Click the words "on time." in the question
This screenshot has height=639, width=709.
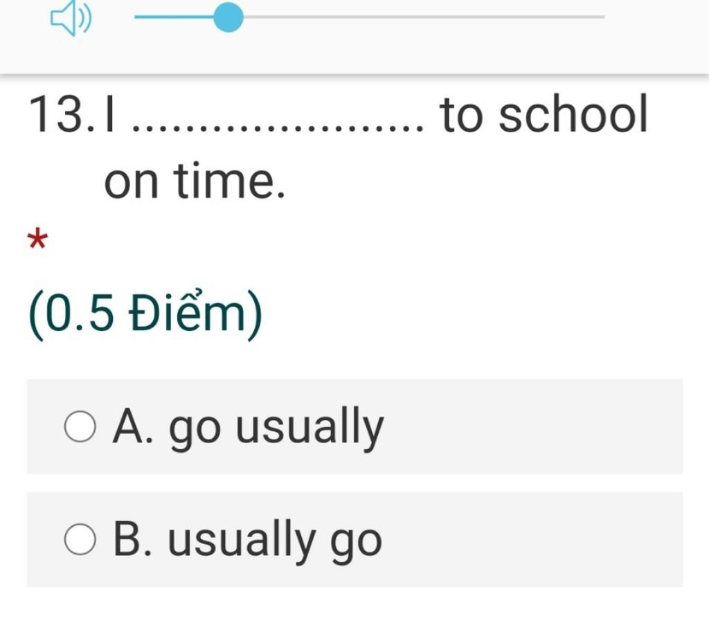[x=195, y=181]
